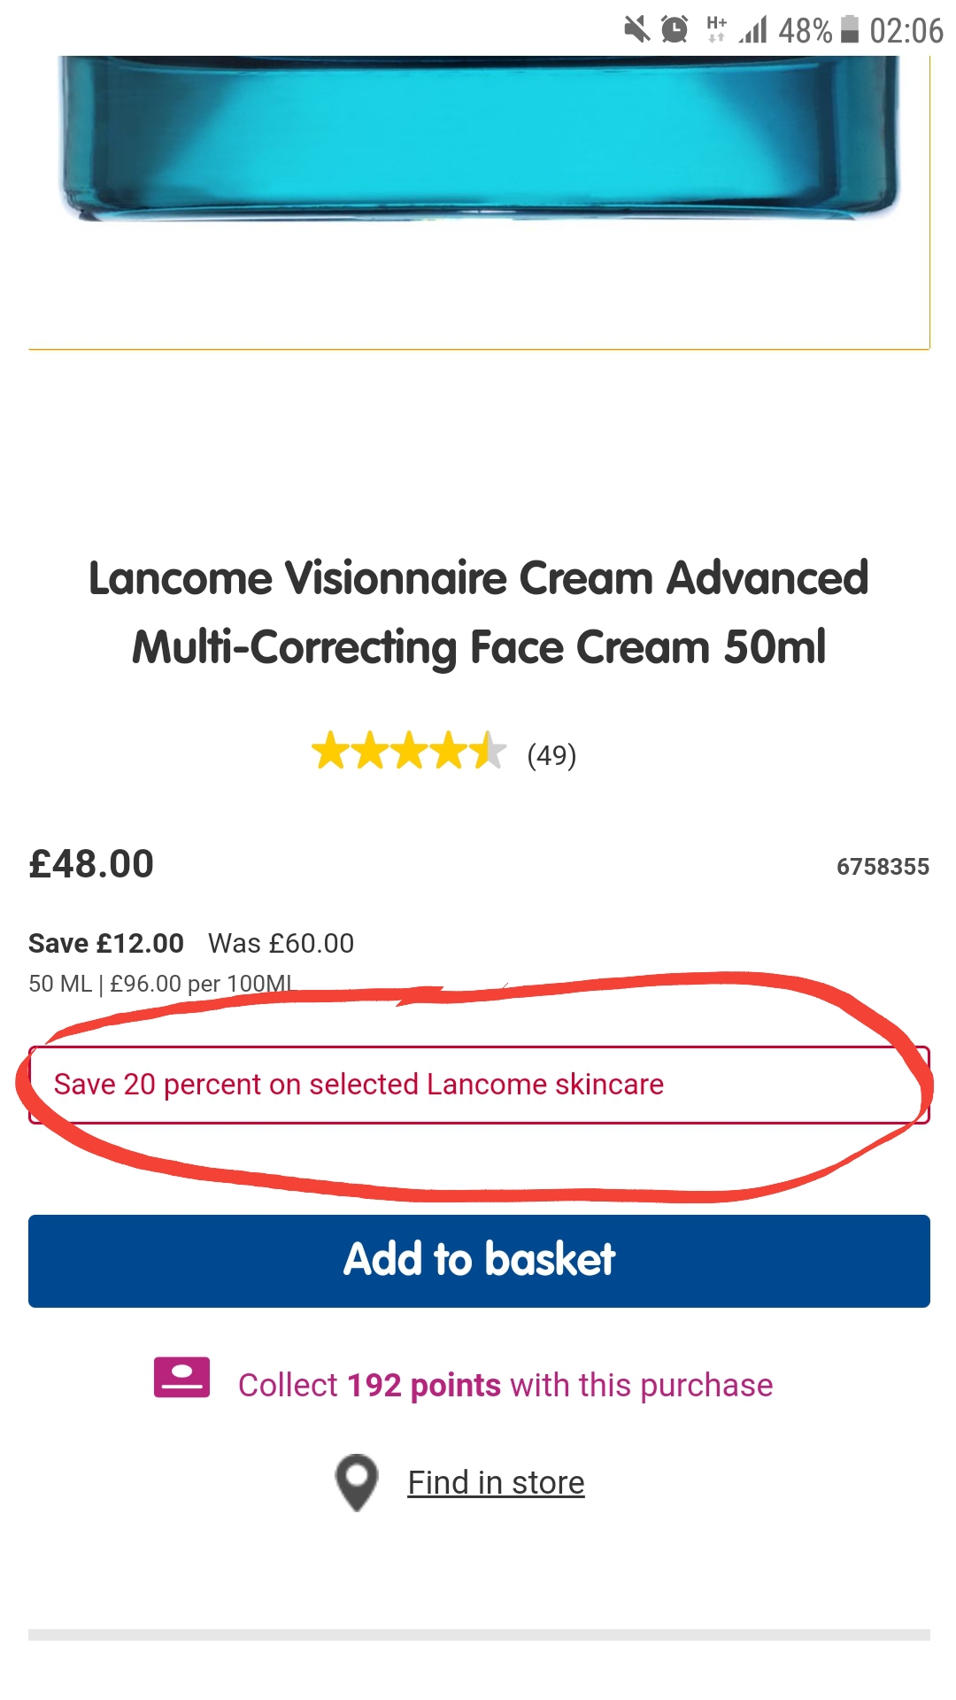Tap the 48% battery percentage text
The height and width of the screenshot is (1700, 956).
tap(805, 31)
